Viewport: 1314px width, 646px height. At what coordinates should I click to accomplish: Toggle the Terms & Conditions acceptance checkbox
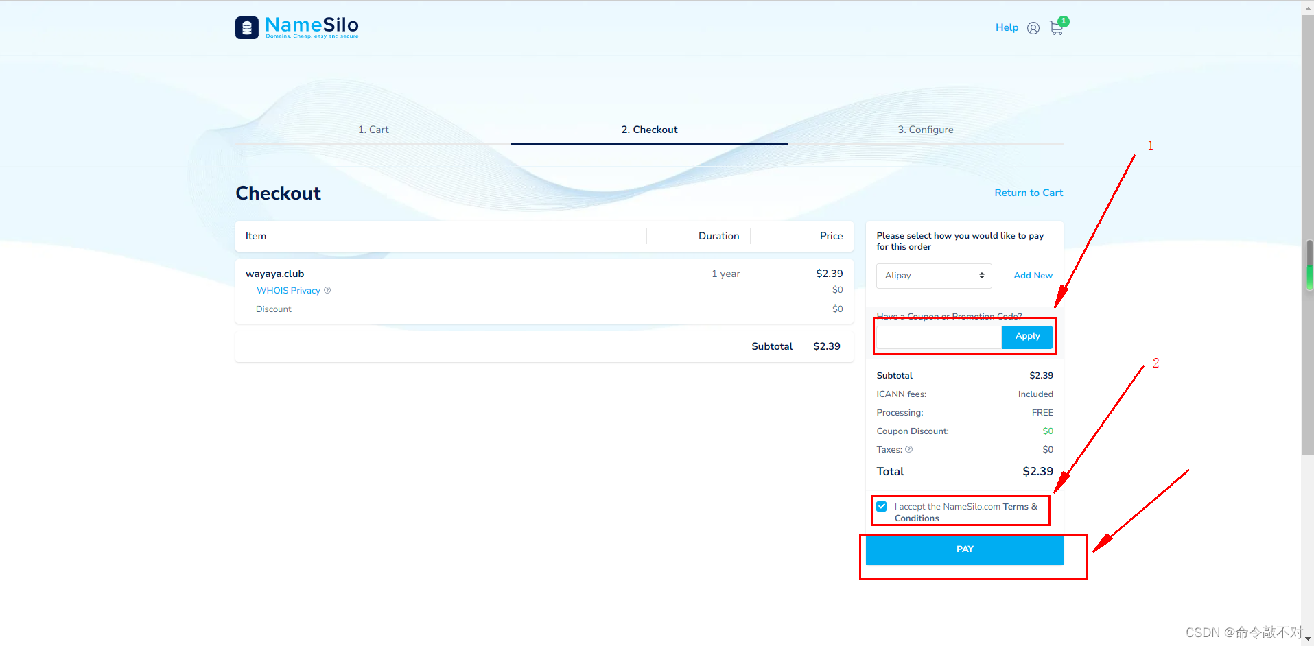(882, 507)
